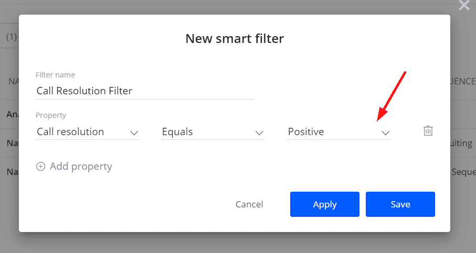Select the Equals condition dropdown
The width and height of the screenshot is (476, 253).
point(213,132)
